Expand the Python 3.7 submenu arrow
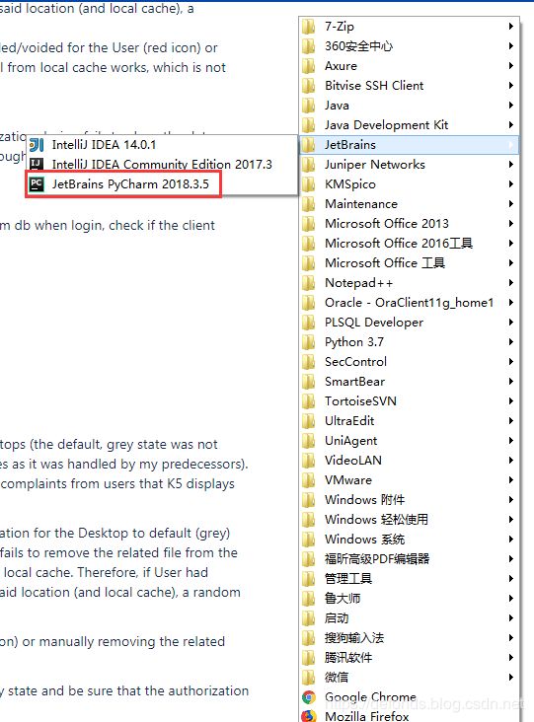Image resolution: width=534 pixels, height=722 pixels. [510, 342]
